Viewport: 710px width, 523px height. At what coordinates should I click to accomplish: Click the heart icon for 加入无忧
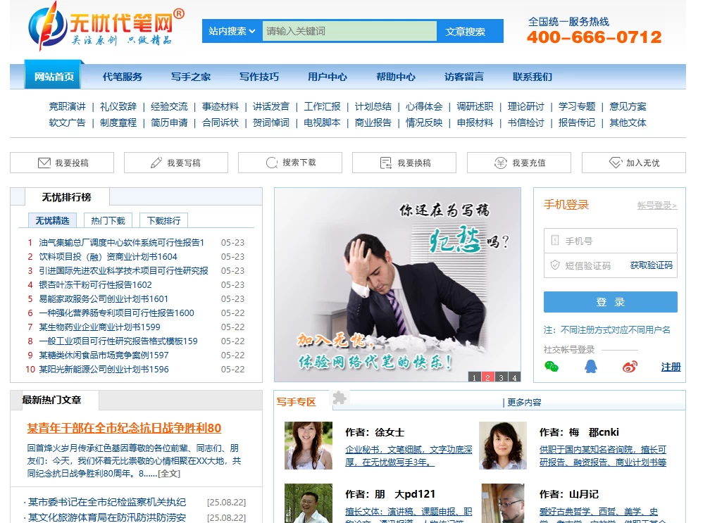[x=616, y=163]
